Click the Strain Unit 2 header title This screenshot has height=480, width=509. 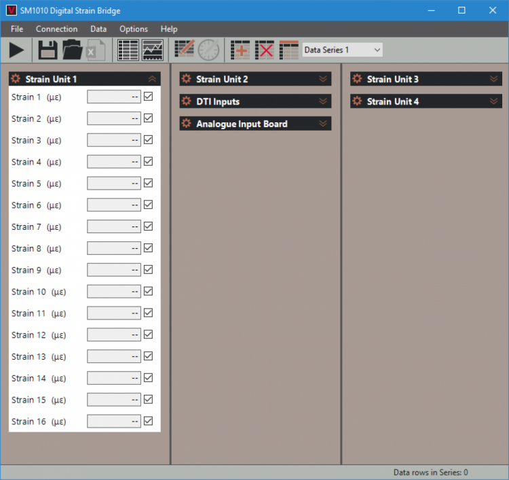pyautogui.click(x=222, y=79)
